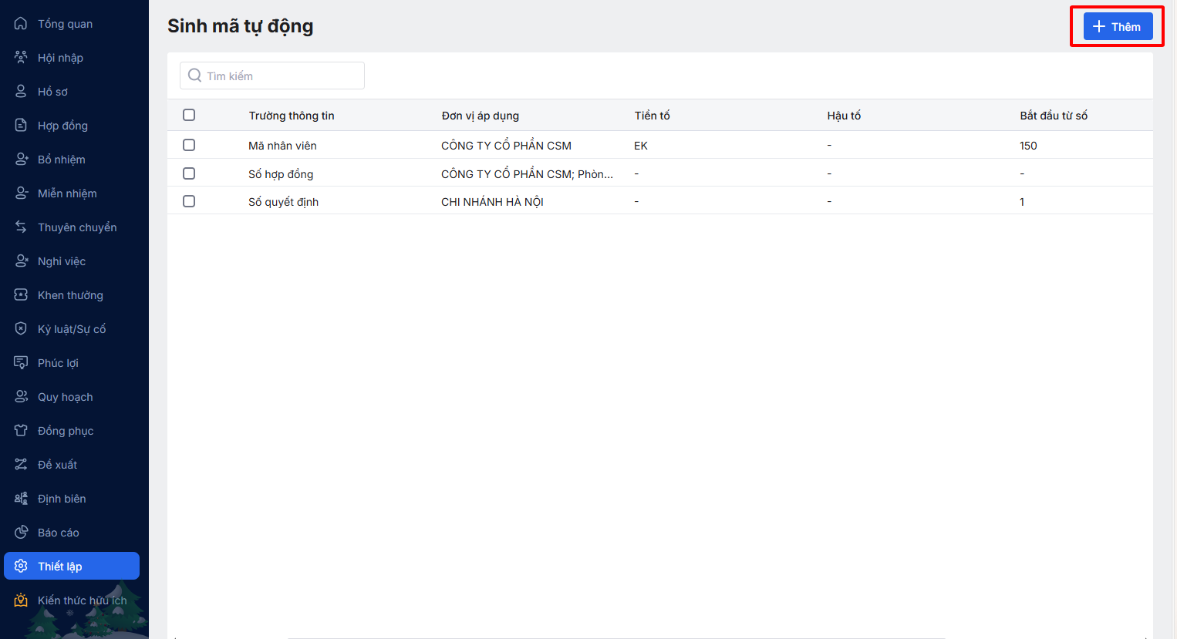Image resolution: width=1177 pixels, height=639 pixels.
Task: Click the Đồng phục shirt icon
Action: tap(21, 431)
